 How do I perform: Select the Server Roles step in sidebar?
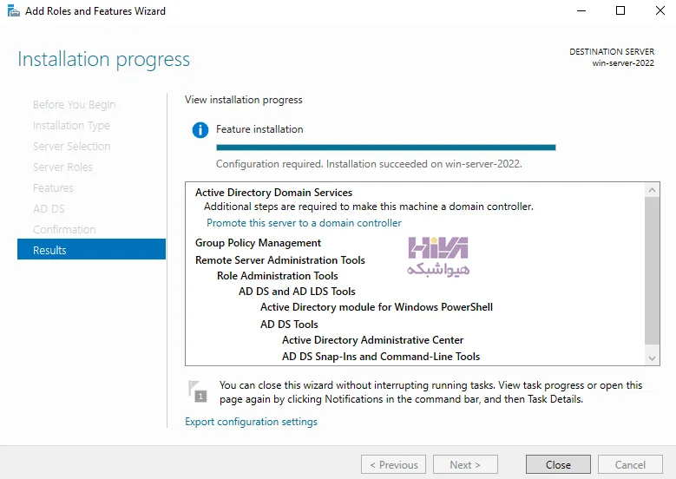coord(62,167)
